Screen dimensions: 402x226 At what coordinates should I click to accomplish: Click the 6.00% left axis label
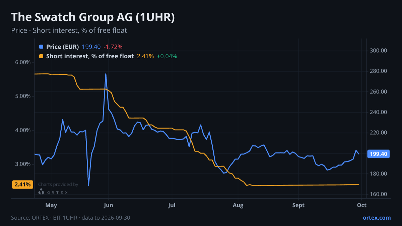click(22, 62)
